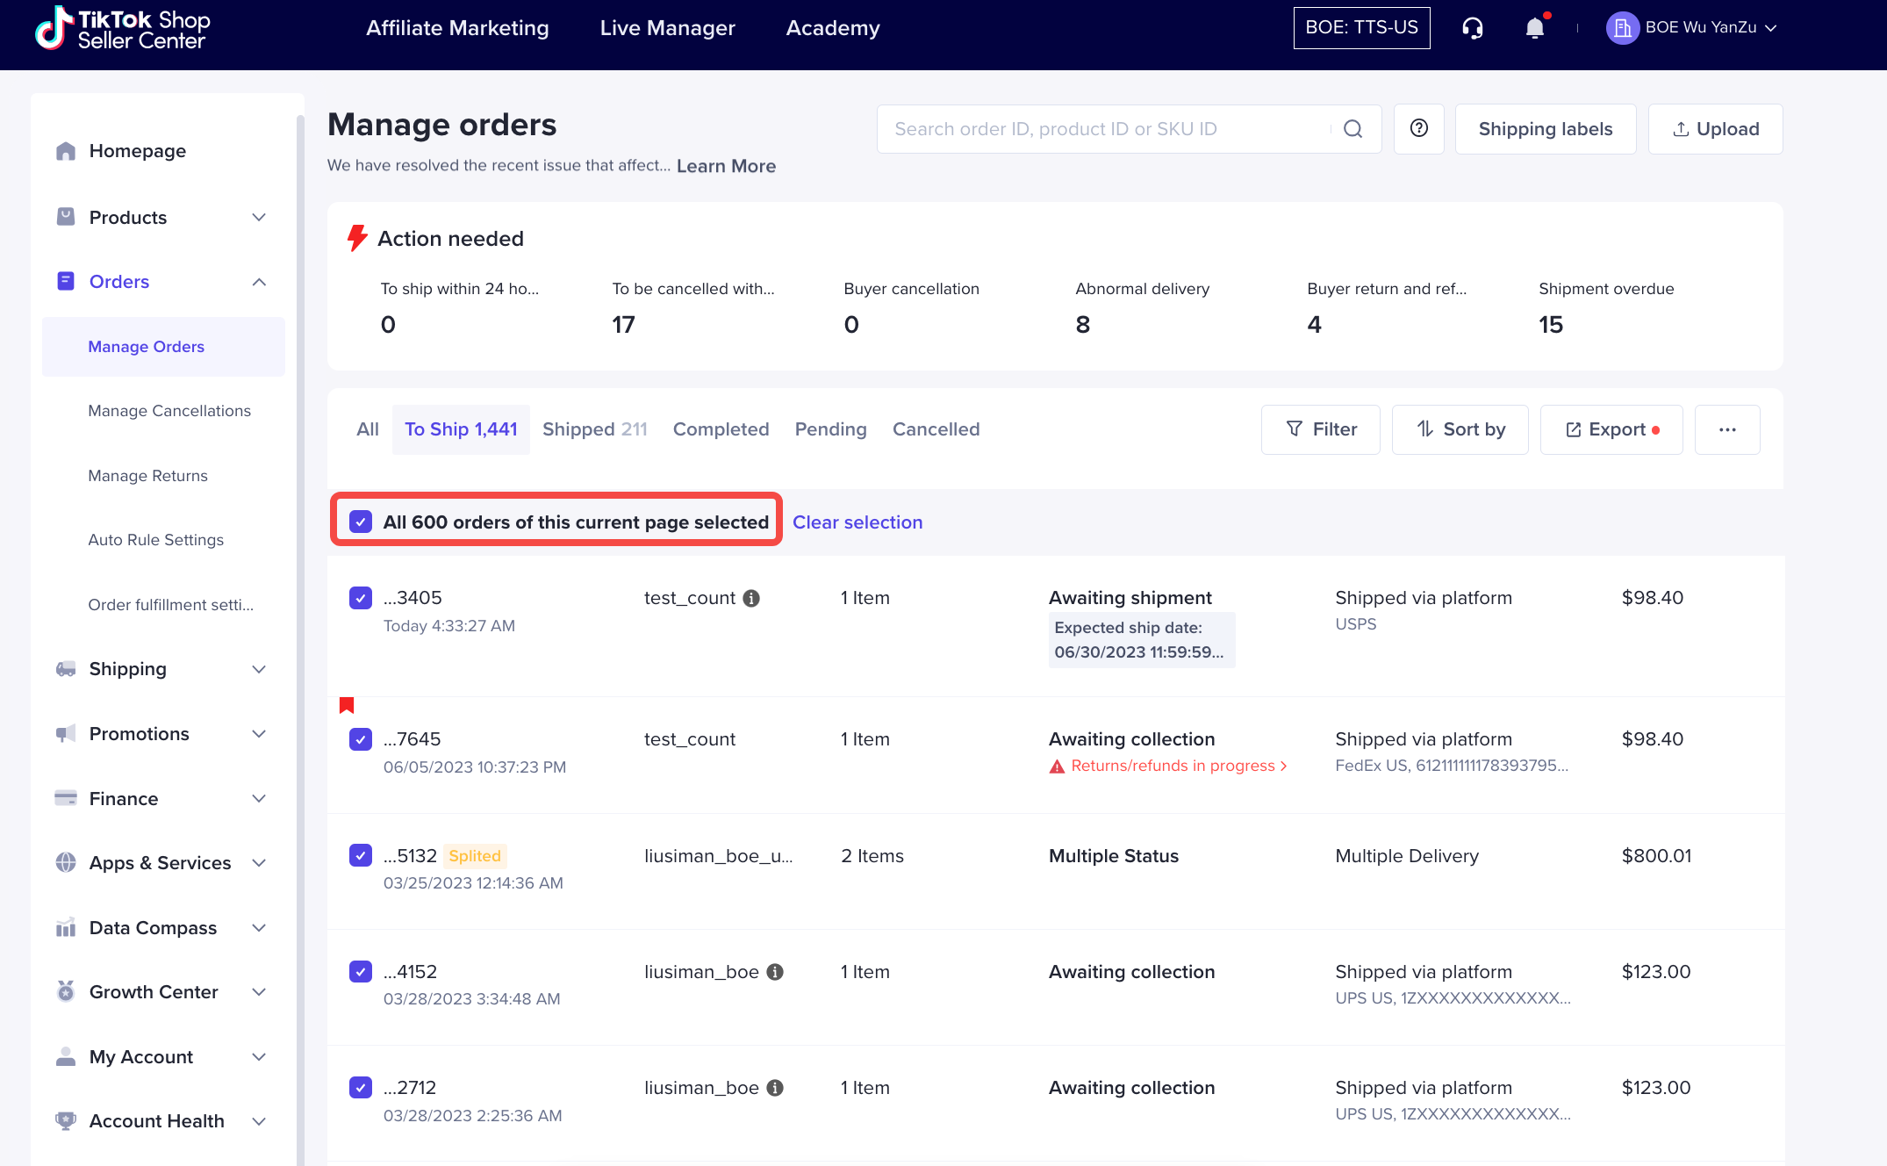Open the Learn More link
Viewport: 1887px width, 1166px height.
pyautogui.click(x=726, y=166)
